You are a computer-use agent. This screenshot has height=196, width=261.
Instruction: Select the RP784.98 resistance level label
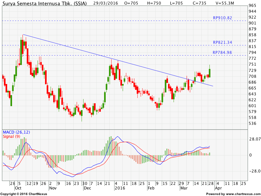pyautogui.click(x=222, y=52)
